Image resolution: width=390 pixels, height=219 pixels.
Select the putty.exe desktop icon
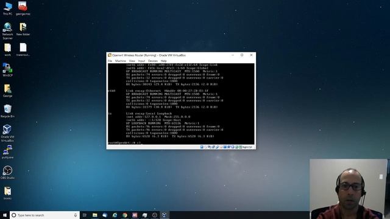pos(7,152)
